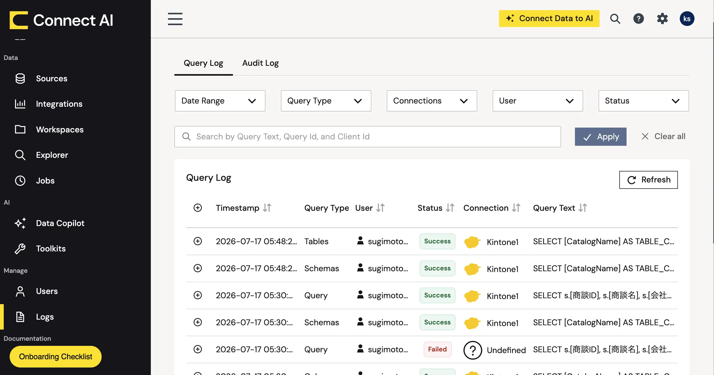Open Integrations chart icon in sidebar
Screen dimensions: 714x375
(20, 104)
